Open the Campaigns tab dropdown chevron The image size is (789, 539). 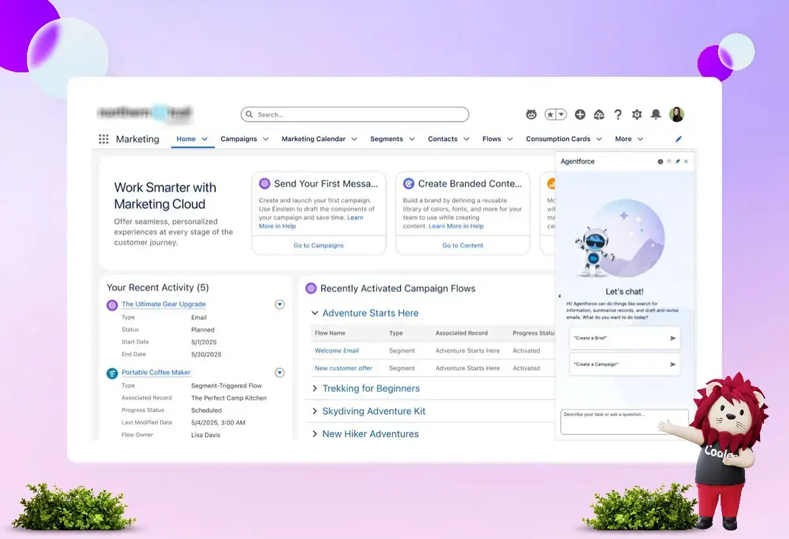[266, 139]
